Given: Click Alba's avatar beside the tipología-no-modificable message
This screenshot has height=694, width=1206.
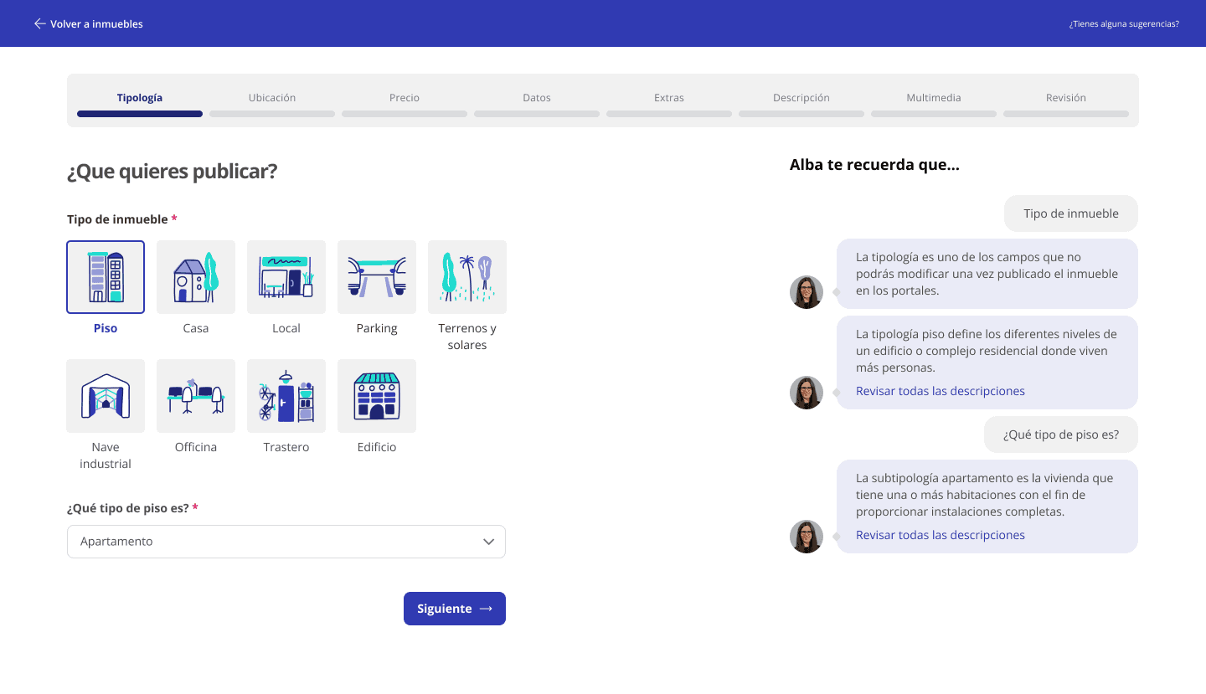Looking at the screenshot, I should coord(807,292).
